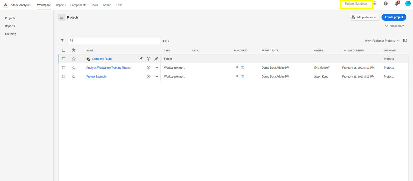Select Projects in the left sidebar
Screen dimensions: 413x181
point(10,18)
